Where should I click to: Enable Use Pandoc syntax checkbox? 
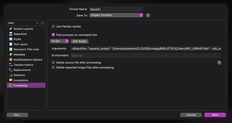pos(53,26)
